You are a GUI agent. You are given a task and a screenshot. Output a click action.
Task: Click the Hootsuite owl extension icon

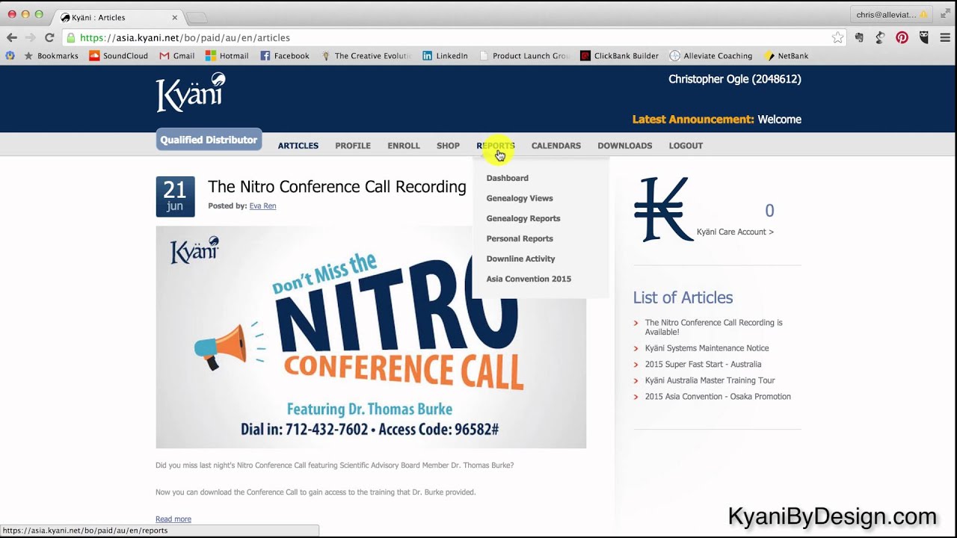point(924,37)
